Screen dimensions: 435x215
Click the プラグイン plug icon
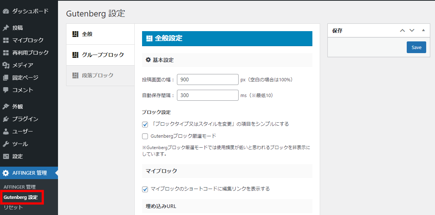[6, 119]
